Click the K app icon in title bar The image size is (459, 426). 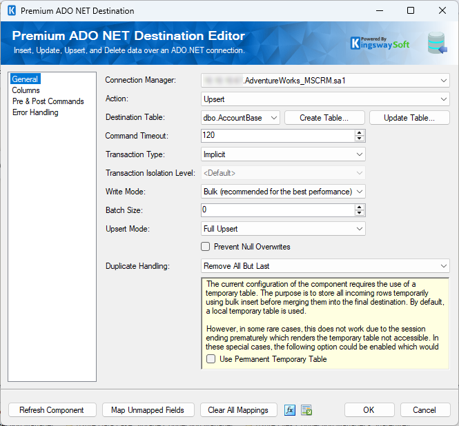click(12, 10)
